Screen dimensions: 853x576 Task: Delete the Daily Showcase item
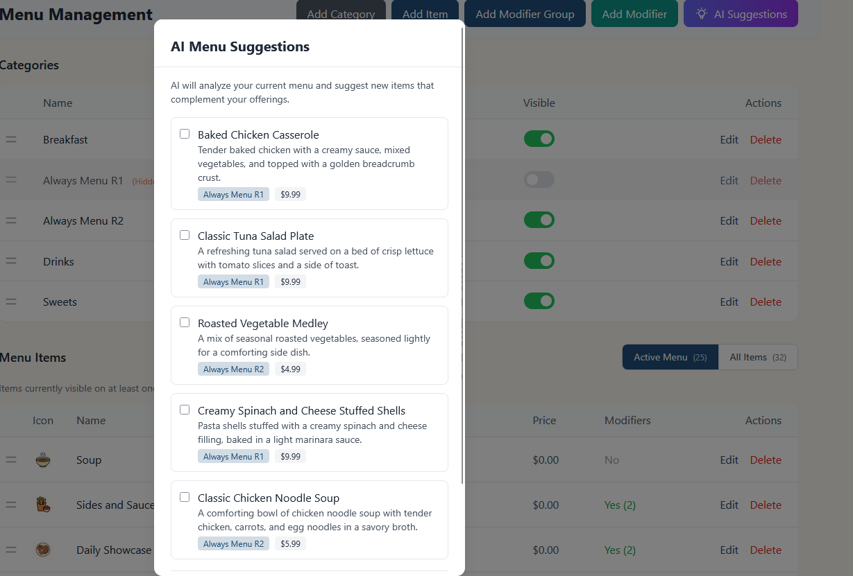click(766, 550)
